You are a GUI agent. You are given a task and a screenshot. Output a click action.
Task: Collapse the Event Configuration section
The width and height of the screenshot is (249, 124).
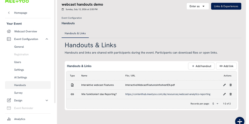tap(47, 39)
